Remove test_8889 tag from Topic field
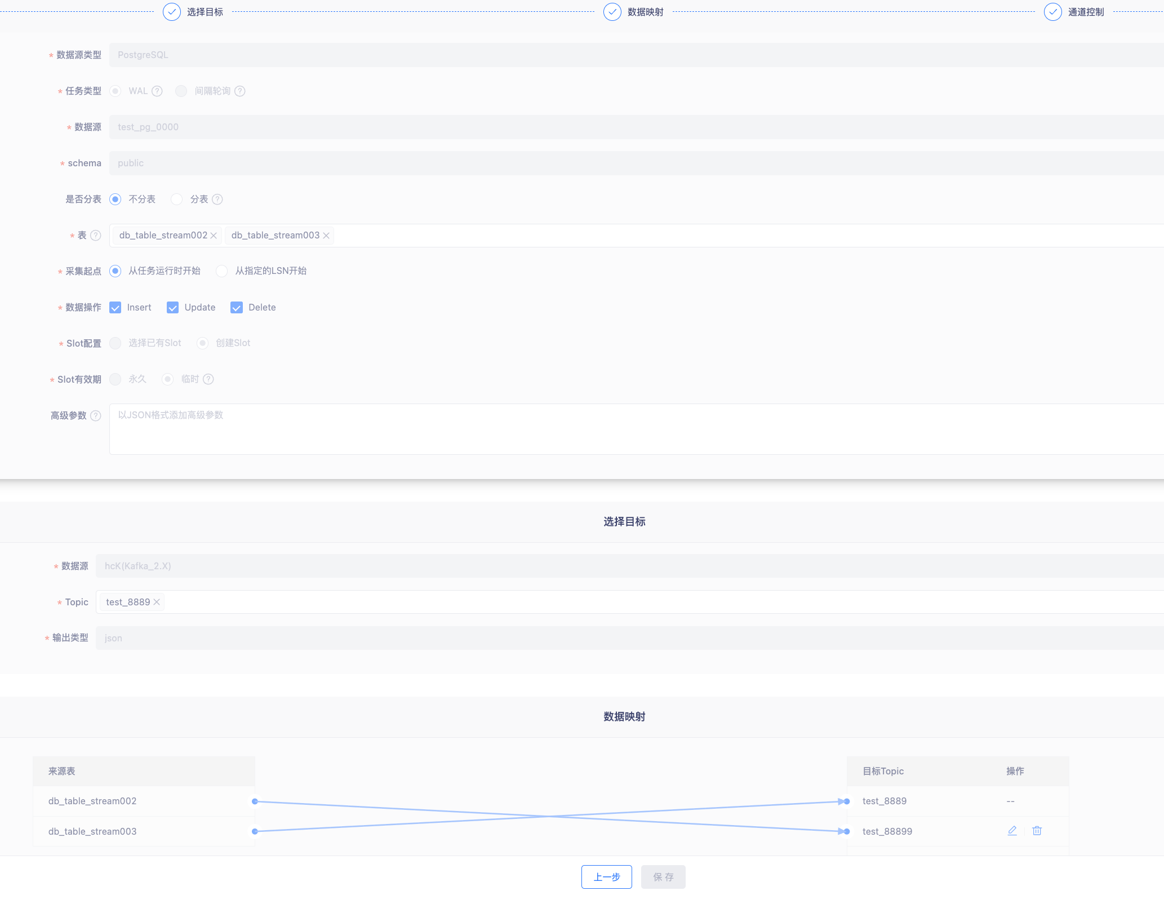 coord(157,602)
